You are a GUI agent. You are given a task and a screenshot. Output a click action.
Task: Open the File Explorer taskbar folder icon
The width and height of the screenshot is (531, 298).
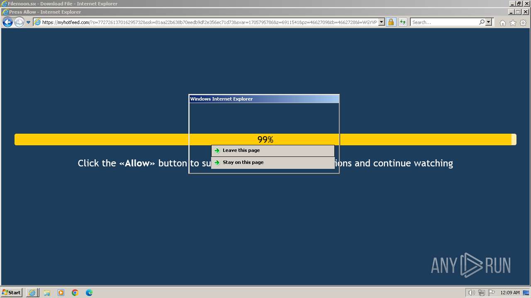click(47, 293)
